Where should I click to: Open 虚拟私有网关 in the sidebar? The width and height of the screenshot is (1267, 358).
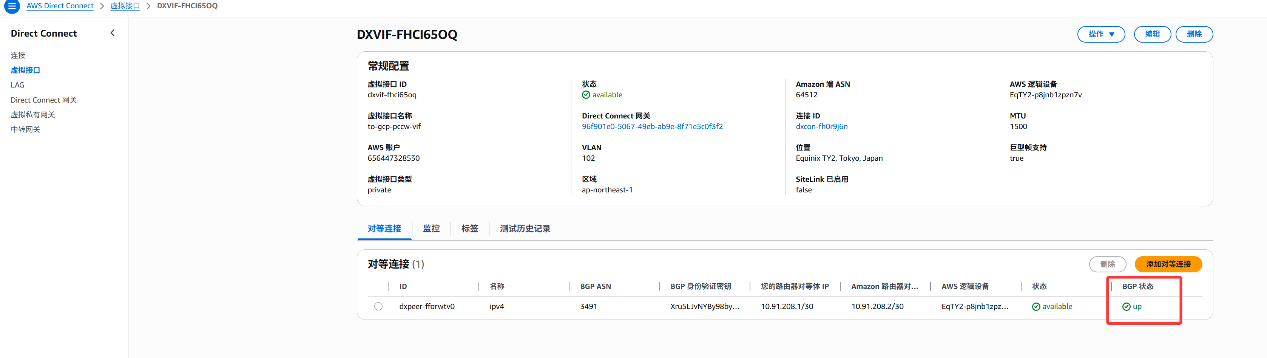33,114
